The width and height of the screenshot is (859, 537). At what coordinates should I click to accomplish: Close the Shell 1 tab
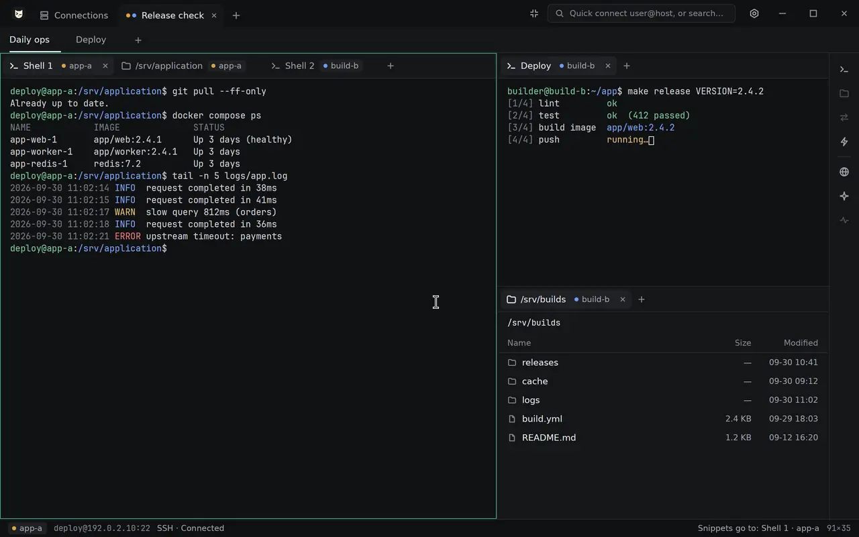(x=105, y=66)
